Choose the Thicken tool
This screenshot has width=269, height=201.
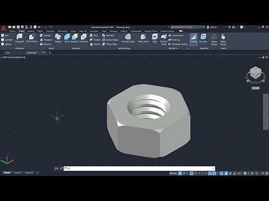(95, 40)
